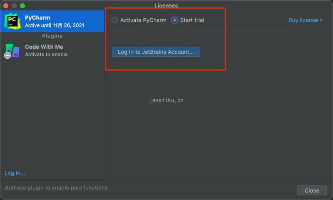Viewport: 333px width, 200px height.
Task: Click the Active until date text
Action: (x=55, y=25)
